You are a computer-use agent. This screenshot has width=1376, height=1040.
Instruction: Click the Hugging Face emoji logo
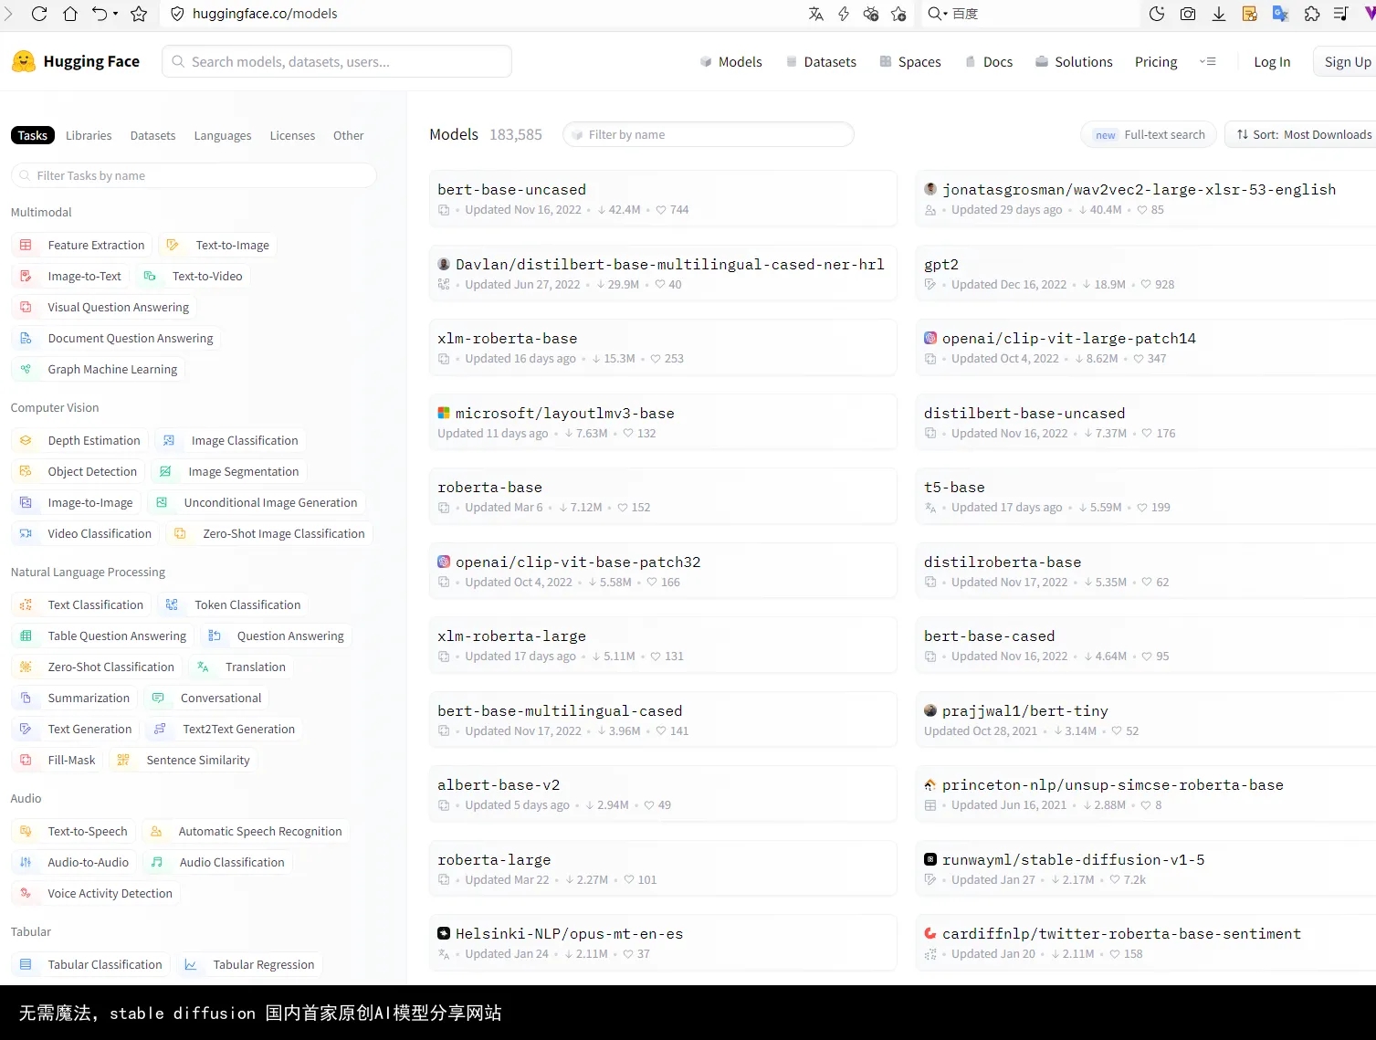pyautogui.click(x=24, y=61)
